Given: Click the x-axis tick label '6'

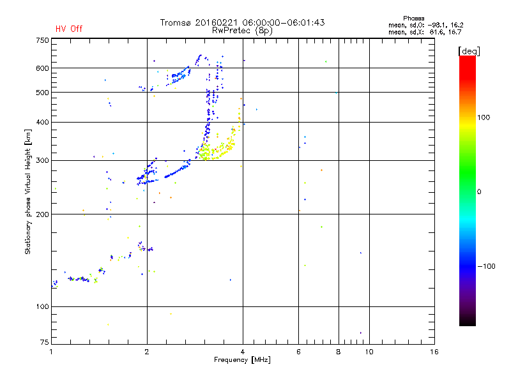Looking at the screenshot, I should click(x=298, y=352).
